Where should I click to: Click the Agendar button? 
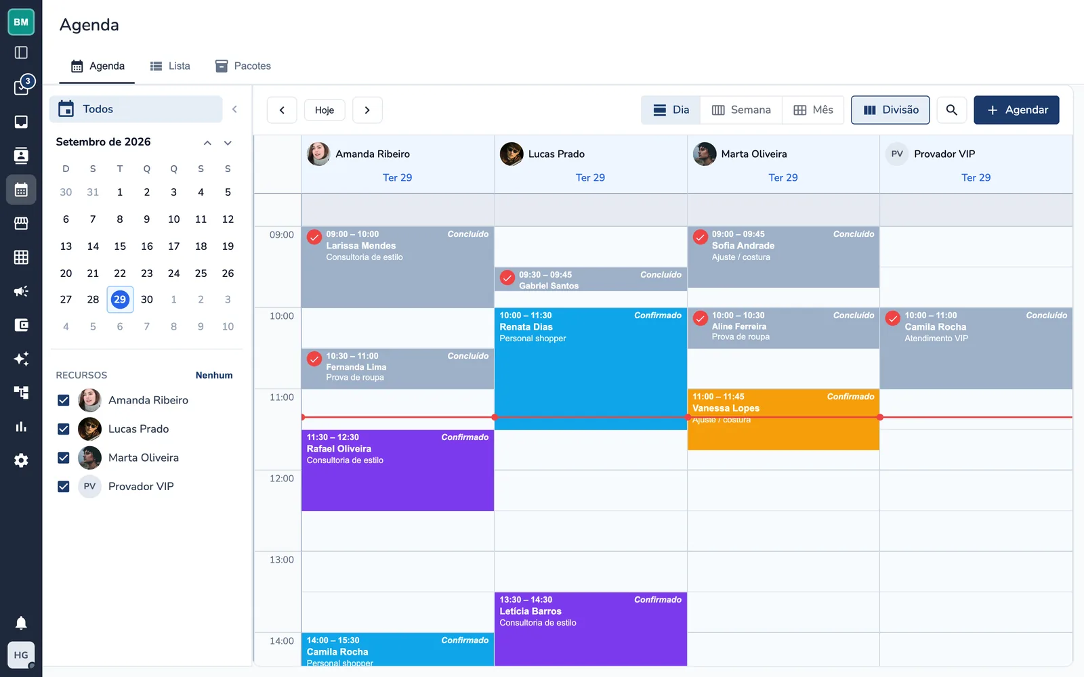click(x=1016, y=110)
